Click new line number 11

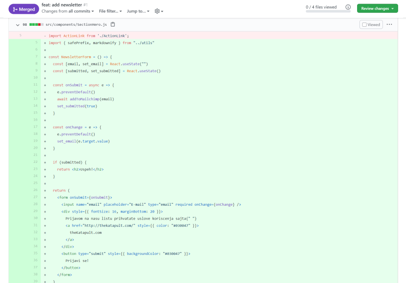point(36,85)
